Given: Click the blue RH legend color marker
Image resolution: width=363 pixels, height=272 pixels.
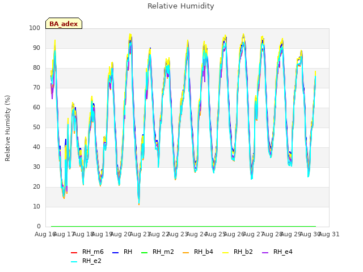Looking at the screenshot, I should (x=115, y=253).
